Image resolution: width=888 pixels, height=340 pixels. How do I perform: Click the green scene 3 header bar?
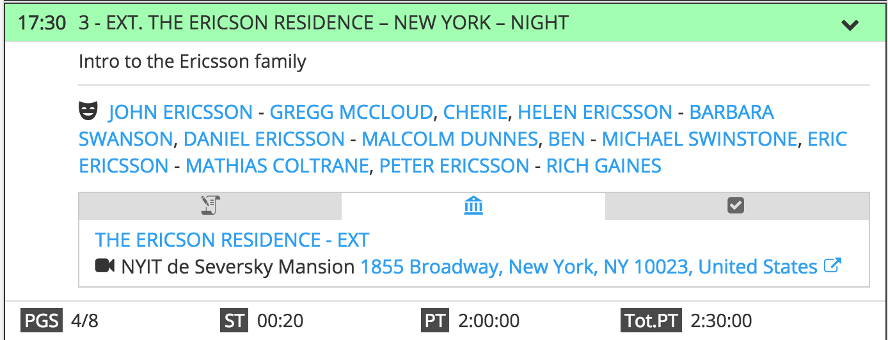pos(444,24)
